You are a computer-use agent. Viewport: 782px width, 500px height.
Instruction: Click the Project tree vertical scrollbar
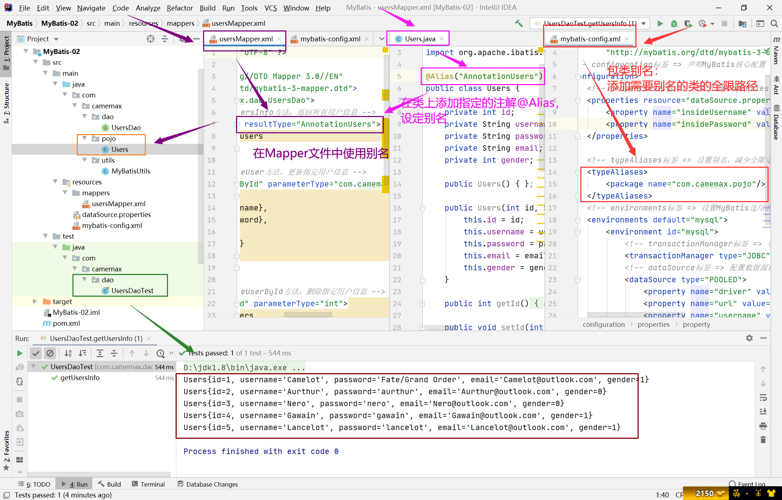(201, 166)
